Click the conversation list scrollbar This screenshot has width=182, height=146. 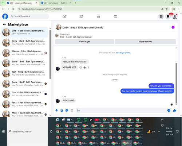pyautogui.click(x=50, y=55)
